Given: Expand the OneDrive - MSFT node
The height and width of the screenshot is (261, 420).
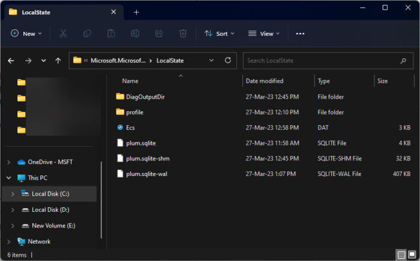Looking at the screenshot, I should [8, 162].
